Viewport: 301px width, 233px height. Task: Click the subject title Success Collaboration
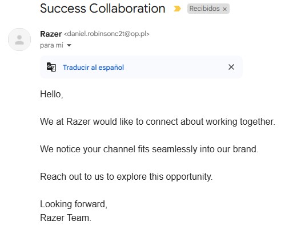(x=102, y=9)
